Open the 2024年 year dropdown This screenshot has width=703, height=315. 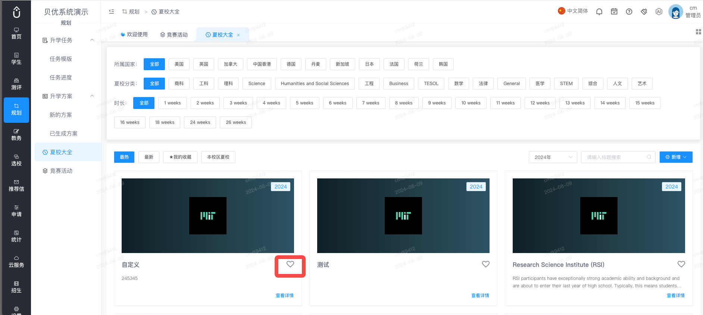click(553, 157)
